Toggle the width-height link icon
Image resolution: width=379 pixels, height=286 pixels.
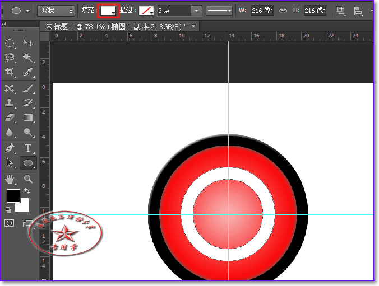283,10
